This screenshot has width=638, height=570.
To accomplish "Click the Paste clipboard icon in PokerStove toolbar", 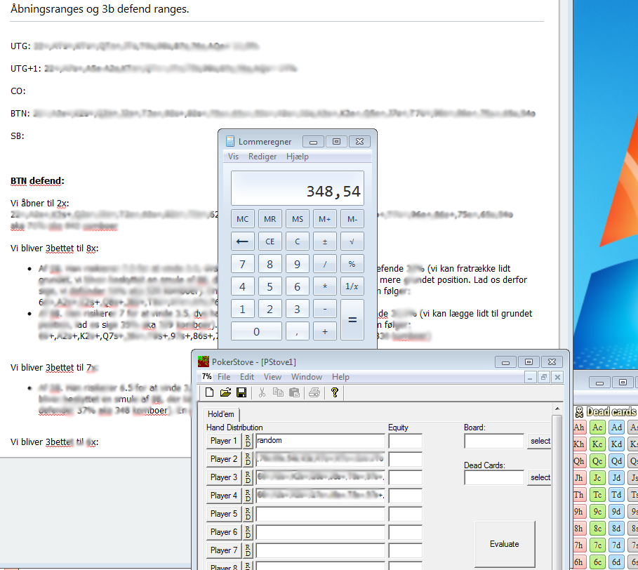I will 294,392.
